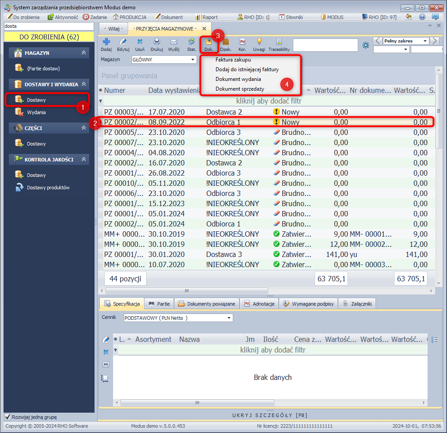Viewport: 447px width, 433px height.
Task: Click the Wyślij envelope icon
Action: [x=174, y=42]
